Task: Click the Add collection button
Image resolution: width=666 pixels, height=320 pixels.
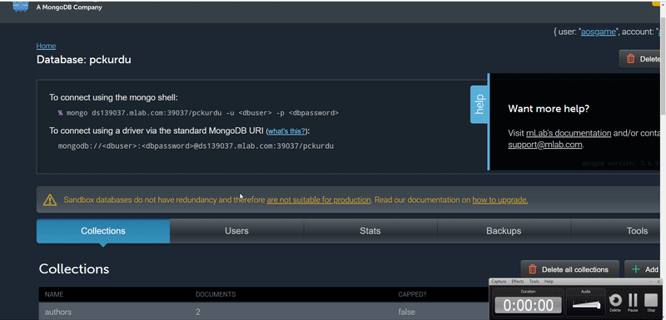Action: 643,269
